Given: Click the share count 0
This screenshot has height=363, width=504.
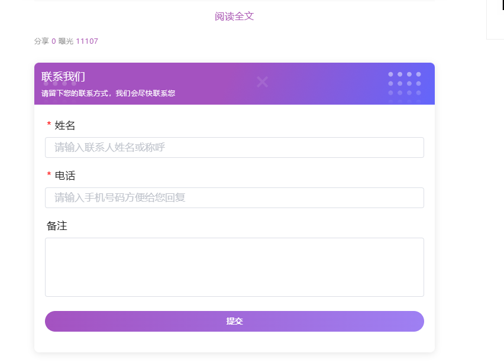Looking at the screenshot, I should click(x=54, y=41).
